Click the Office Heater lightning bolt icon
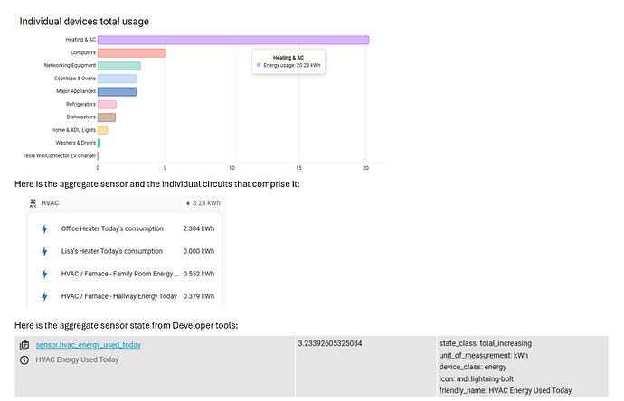This screenshot has width=624, height=401. [43, 228]
